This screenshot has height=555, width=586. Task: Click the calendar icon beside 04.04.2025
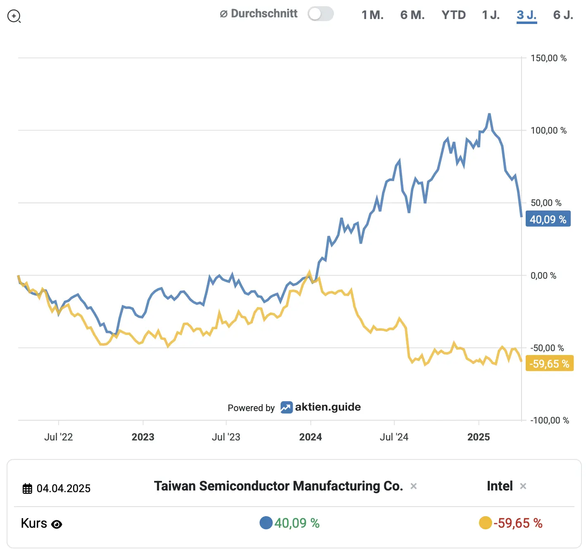[27, 488]
